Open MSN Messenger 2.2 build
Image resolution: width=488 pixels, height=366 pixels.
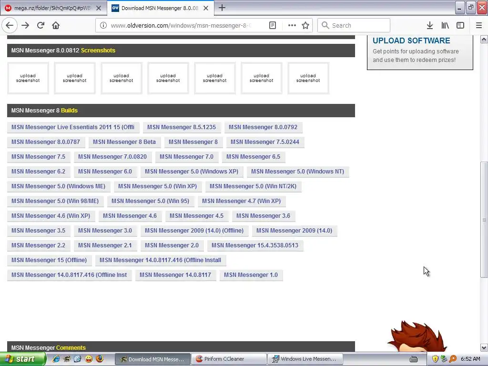coord(38,245)
